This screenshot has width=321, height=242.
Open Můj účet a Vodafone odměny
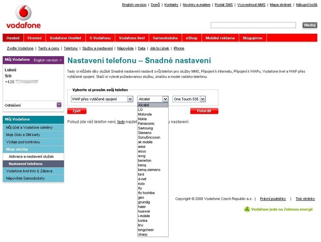click(33, 128)
